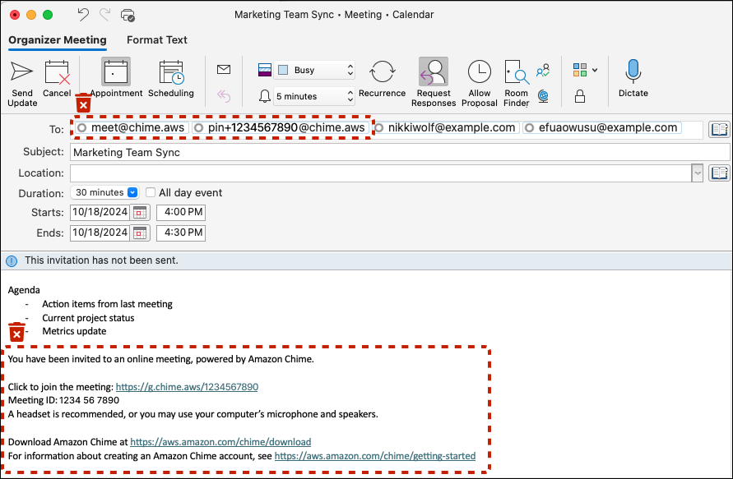Expand the Duration 30 minutes dropdown
The width and height of the screenshot is (733, 479).
pos(132,192)
